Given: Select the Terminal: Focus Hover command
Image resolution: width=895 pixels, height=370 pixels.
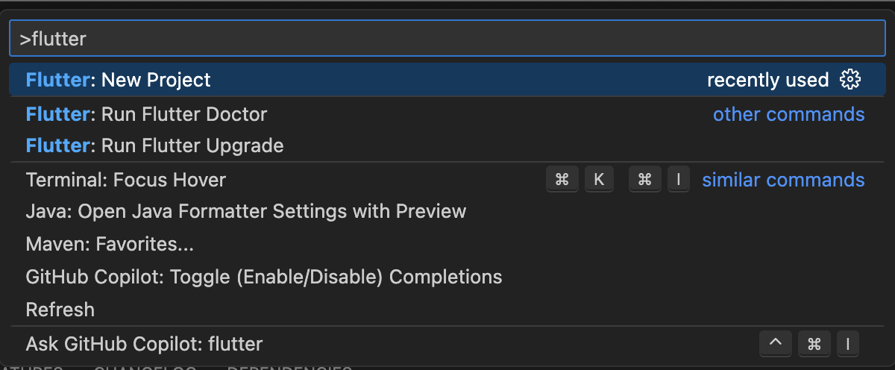Looking at the screenshot, I should coord(125,180).
